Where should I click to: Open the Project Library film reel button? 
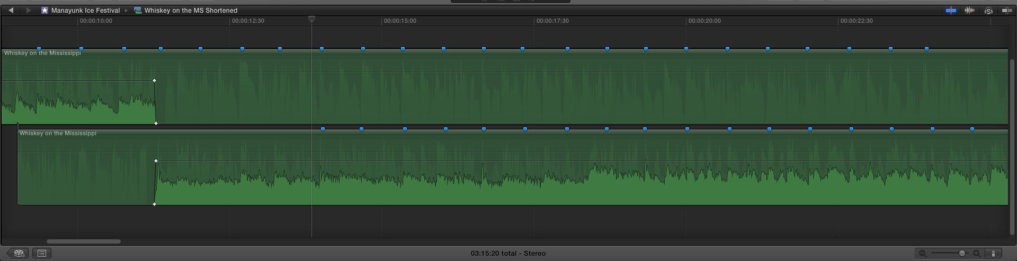[19, 253]
